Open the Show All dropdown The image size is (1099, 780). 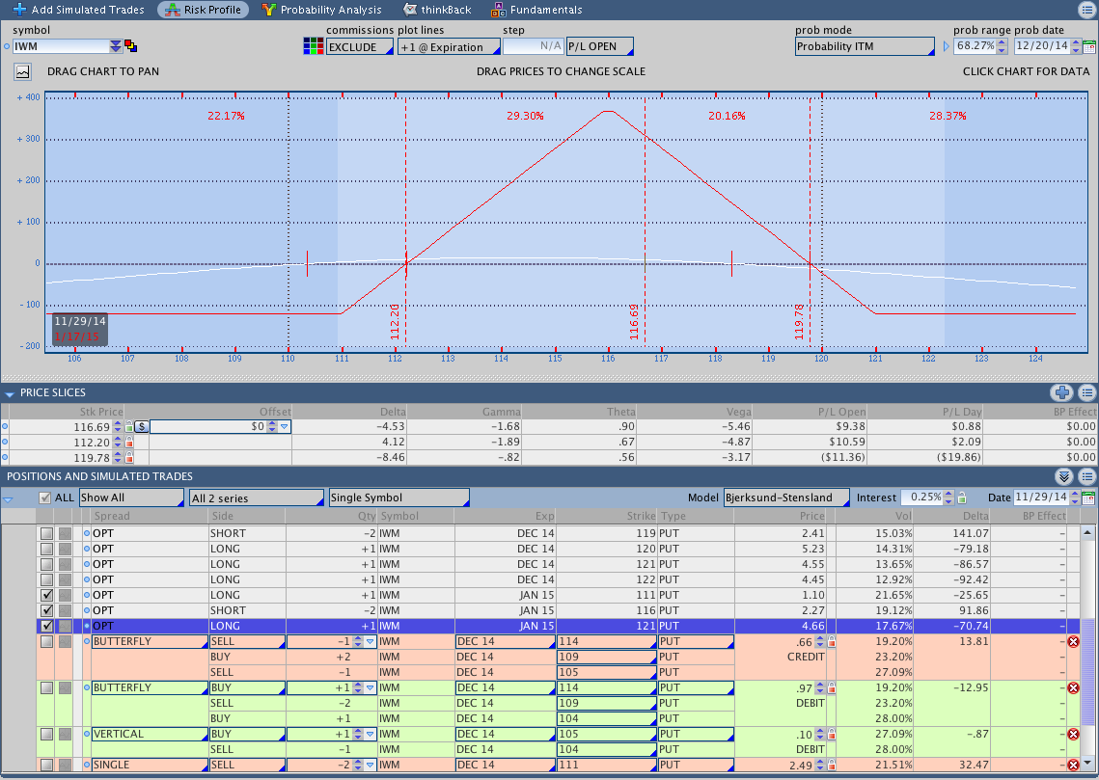pyautogui.click(x=132, y=498)
